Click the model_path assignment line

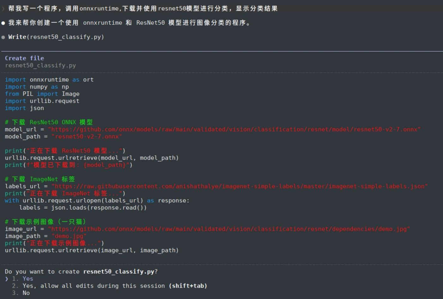pyautogui.click(x=64, y=137)
